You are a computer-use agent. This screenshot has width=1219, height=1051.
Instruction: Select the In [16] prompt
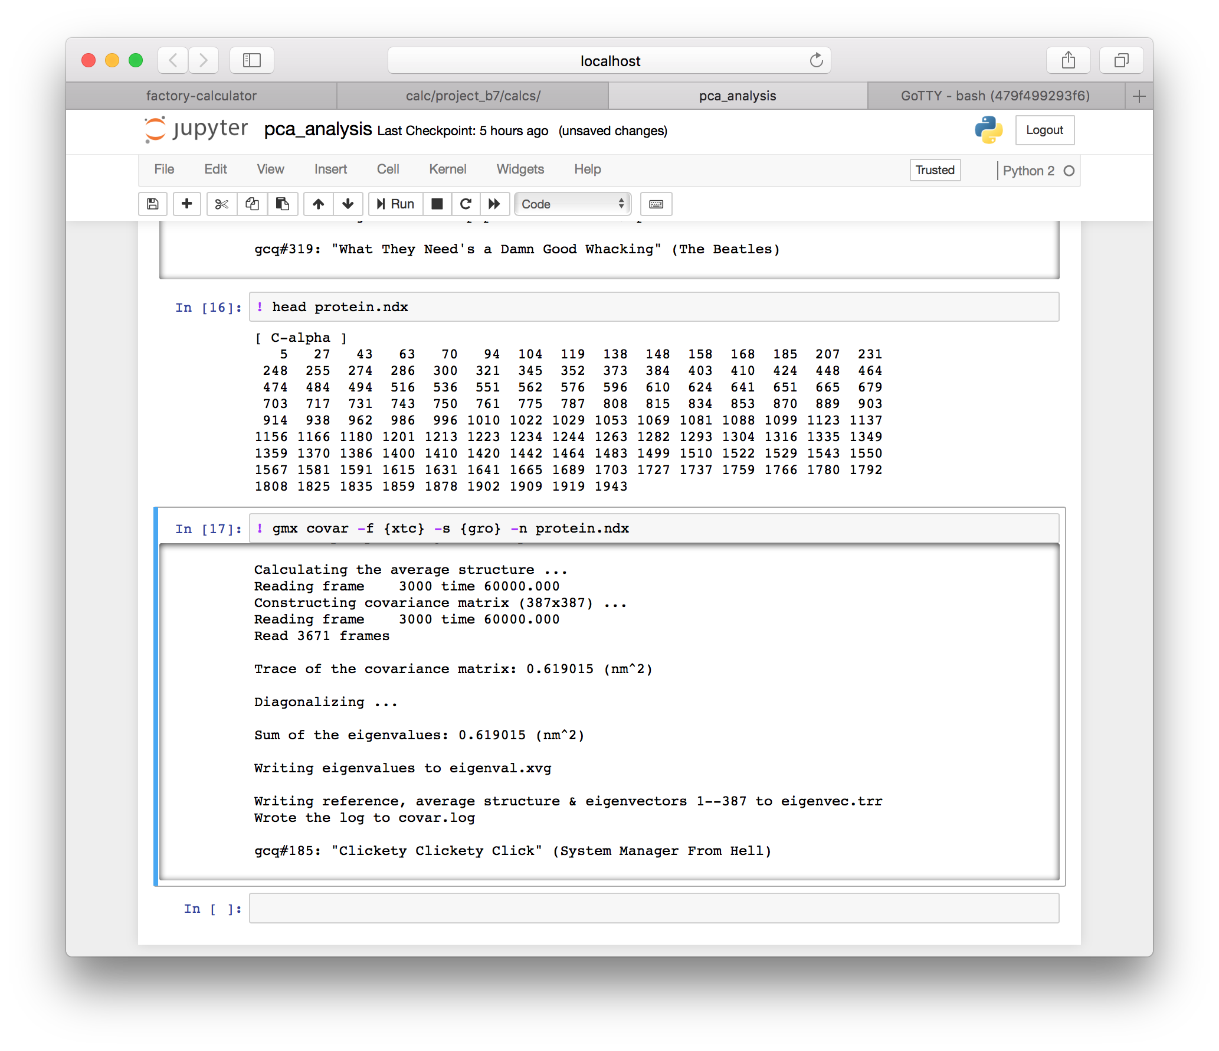pos(208,308)
